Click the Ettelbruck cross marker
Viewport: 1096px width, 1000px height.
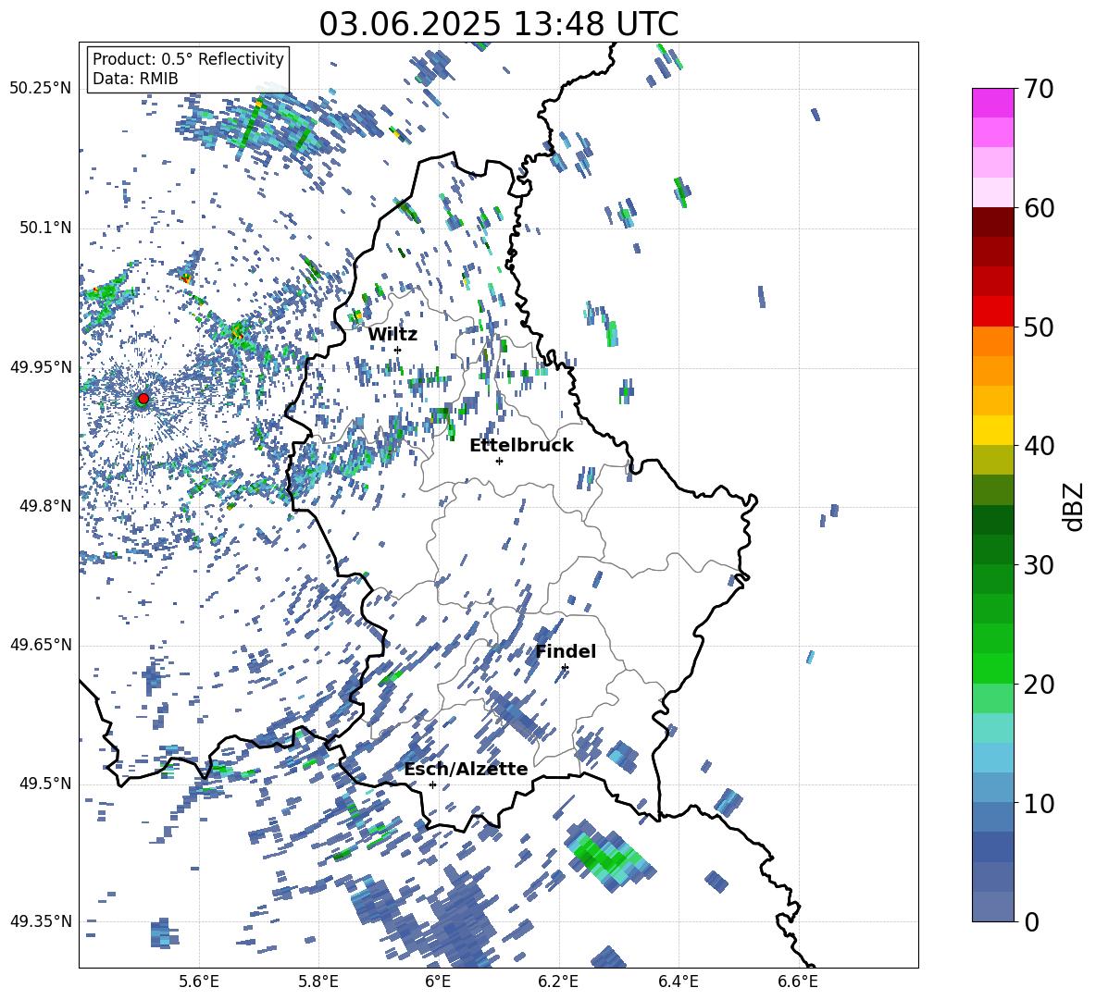(499, 461)
